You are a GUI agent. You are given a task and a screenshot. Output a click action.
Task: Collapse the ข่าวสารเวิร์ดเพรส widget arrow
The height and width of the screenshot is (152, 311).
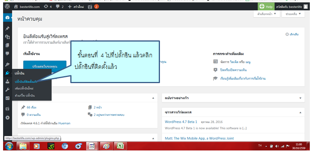click(x=300, y=112)
